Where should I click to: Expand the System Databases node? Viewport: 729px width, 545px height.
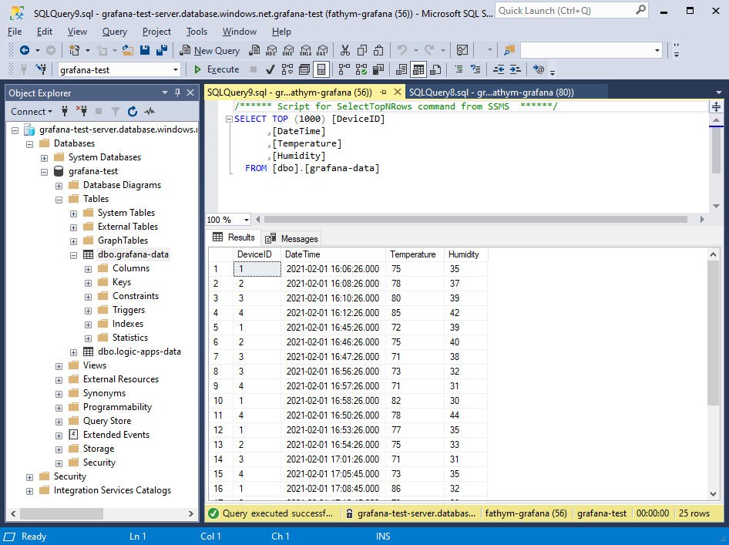[44, 158]
